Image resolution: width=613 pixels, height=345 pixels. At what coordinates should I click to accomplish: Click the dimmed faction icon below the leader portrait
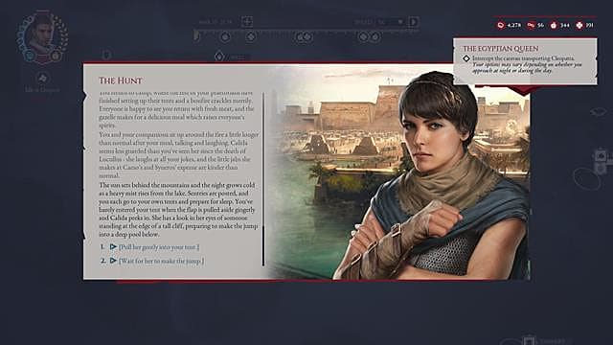point(42,79)
